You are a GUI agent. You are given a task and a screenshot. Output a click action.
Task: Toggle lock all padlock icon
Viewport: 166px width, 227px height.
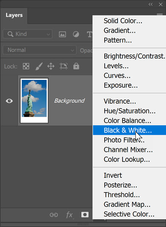[76, 66]
